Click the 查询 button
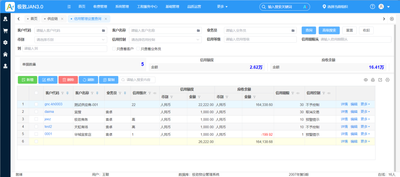This screenshot has width=400, height=177. (x=309, y=31)
